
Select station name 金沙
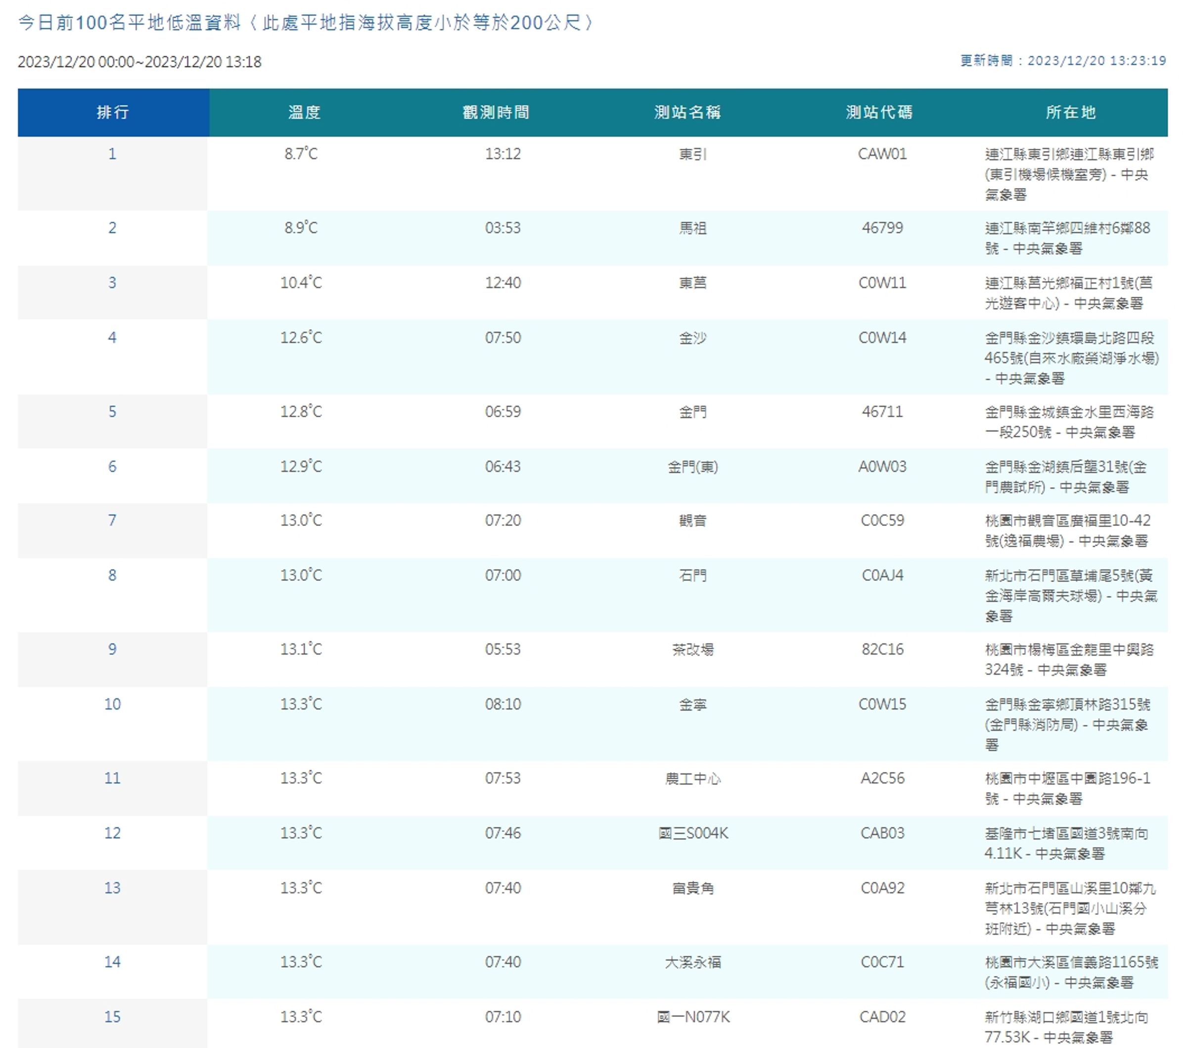pyautogui.click(x=693, y=337)
